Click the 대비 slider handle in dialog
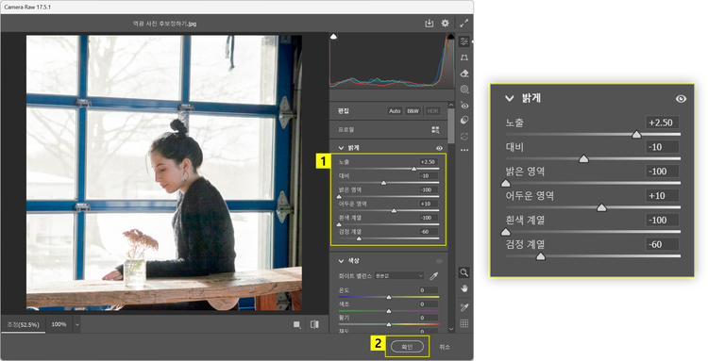Image resolution: width=708 pixels, height=361 pixels. coord(384,183)
